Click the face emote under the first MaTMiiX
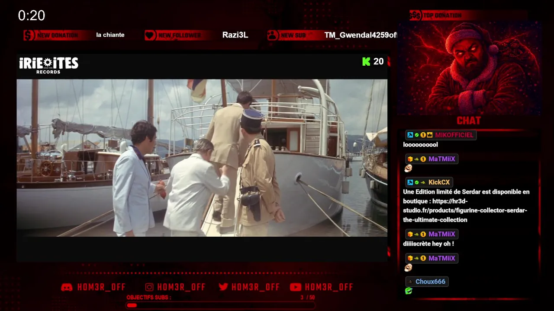This screenshot has height=311, width=554. click(408, 168)
